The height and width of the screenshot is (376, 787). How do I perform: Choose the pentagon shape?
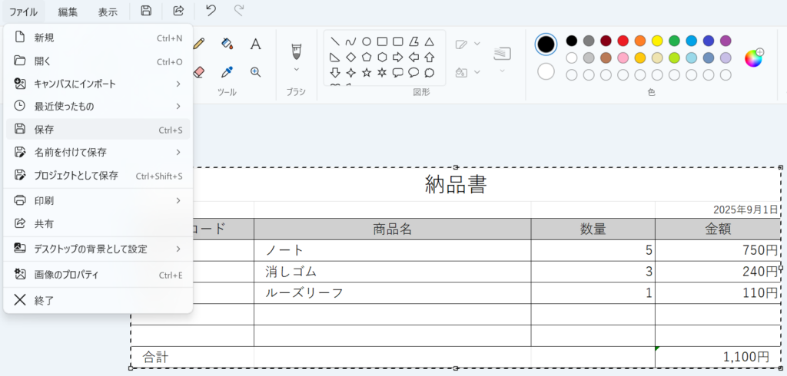[x=367, y=57]
